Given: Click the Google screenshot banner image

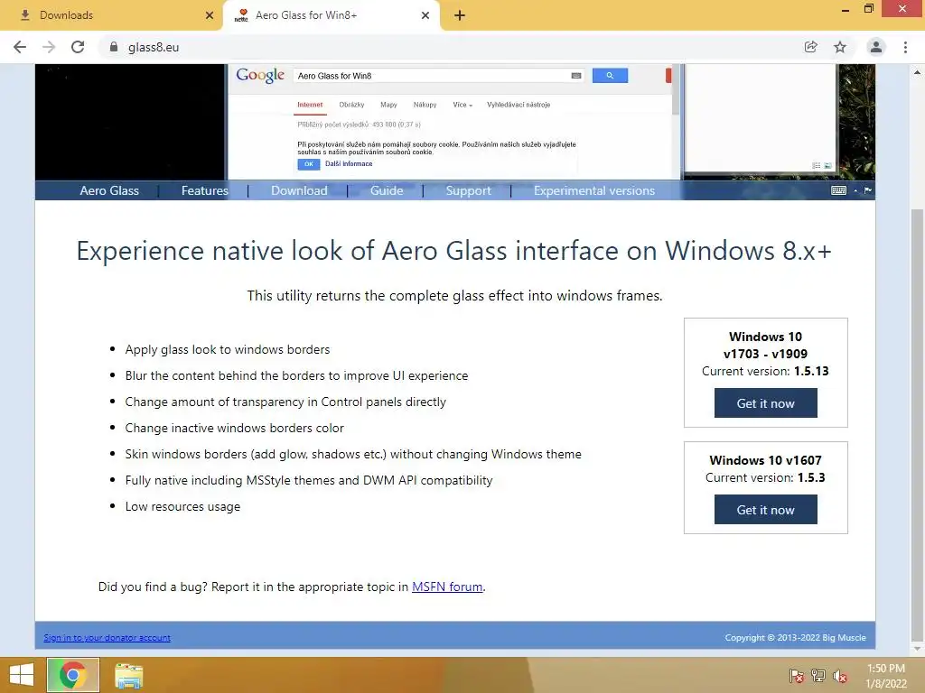Looking at the screenshot, I should [455, 122].
